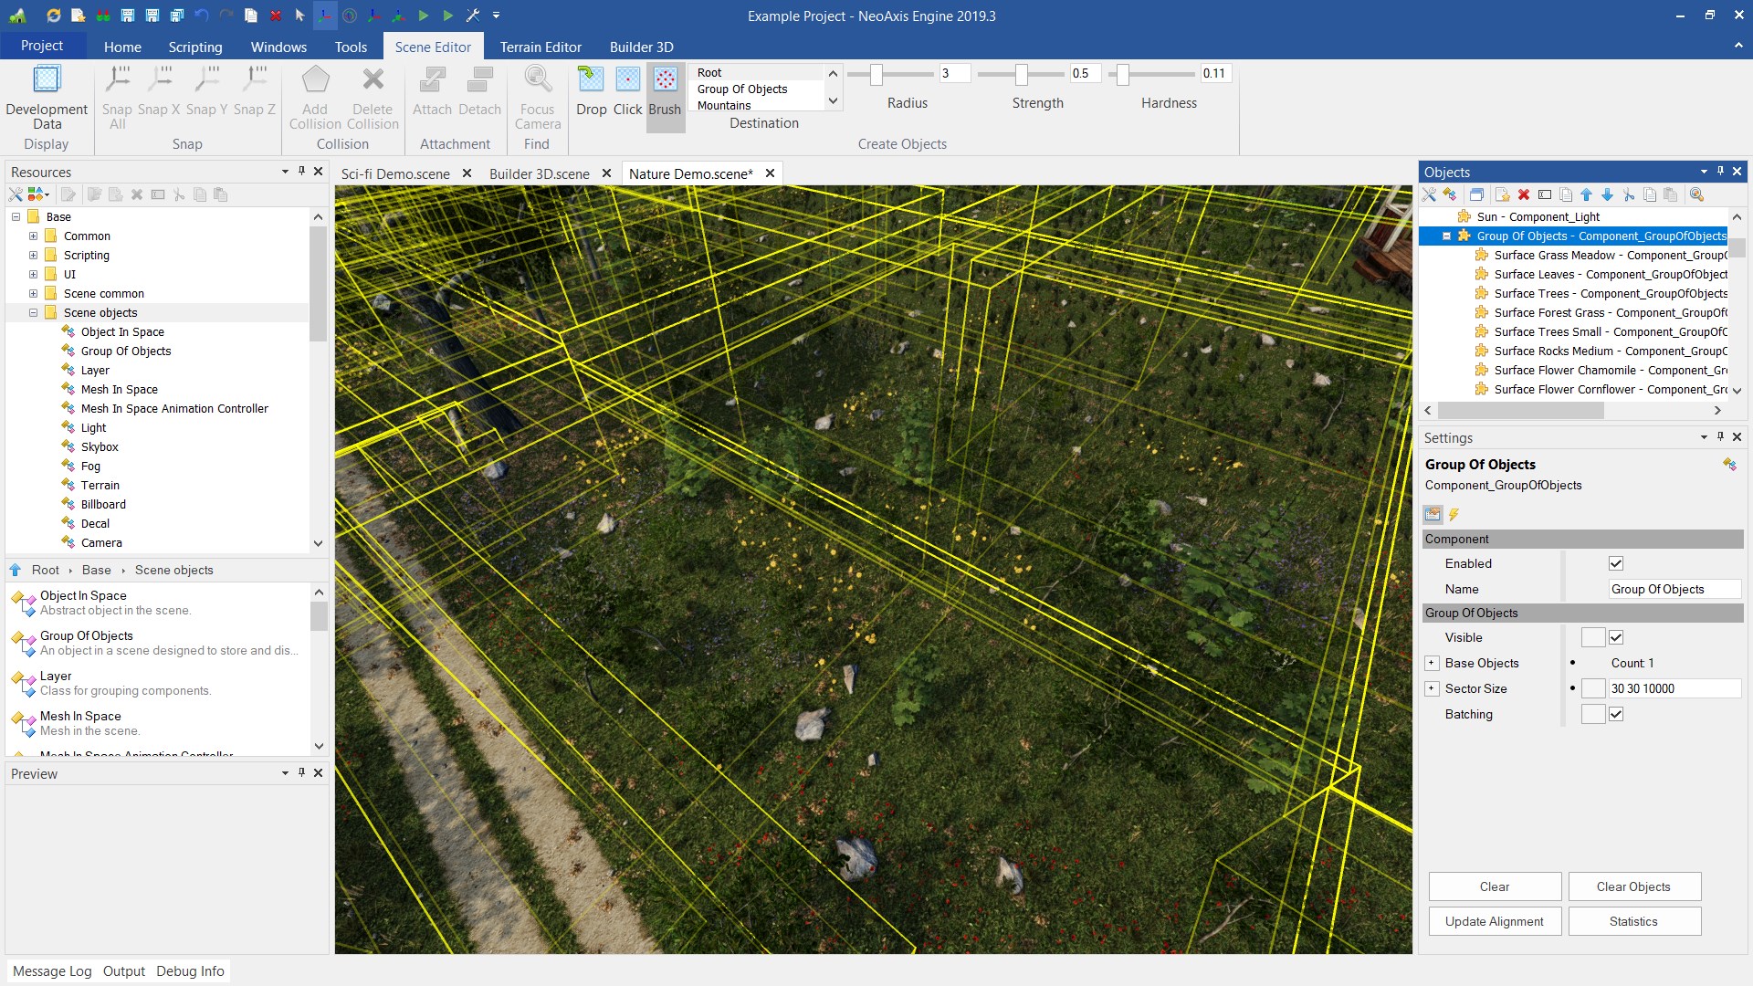Screen dimensions: 1753x986
Task: Expand the Common folder in Resources
Action: point(33,236)
